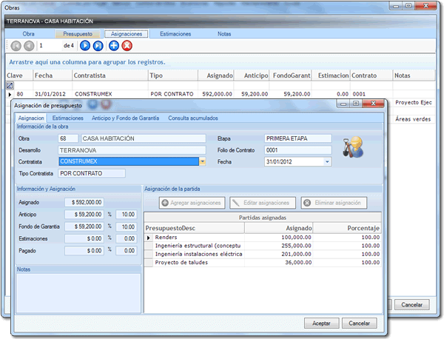Click the Agregar asignaciones plus icon

click(x=165, y=203)
